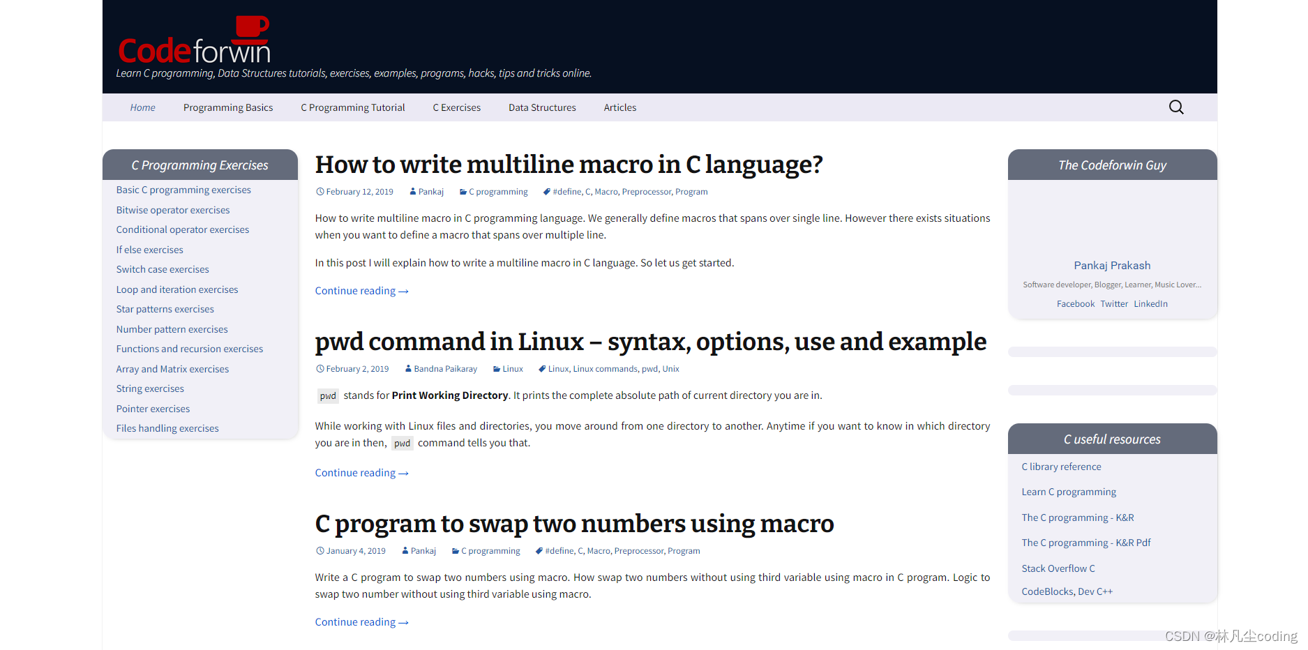This screenshot has height=650, width=1308.
Task: Open Learn C programming resource link
Action: tap(1069, 492)
